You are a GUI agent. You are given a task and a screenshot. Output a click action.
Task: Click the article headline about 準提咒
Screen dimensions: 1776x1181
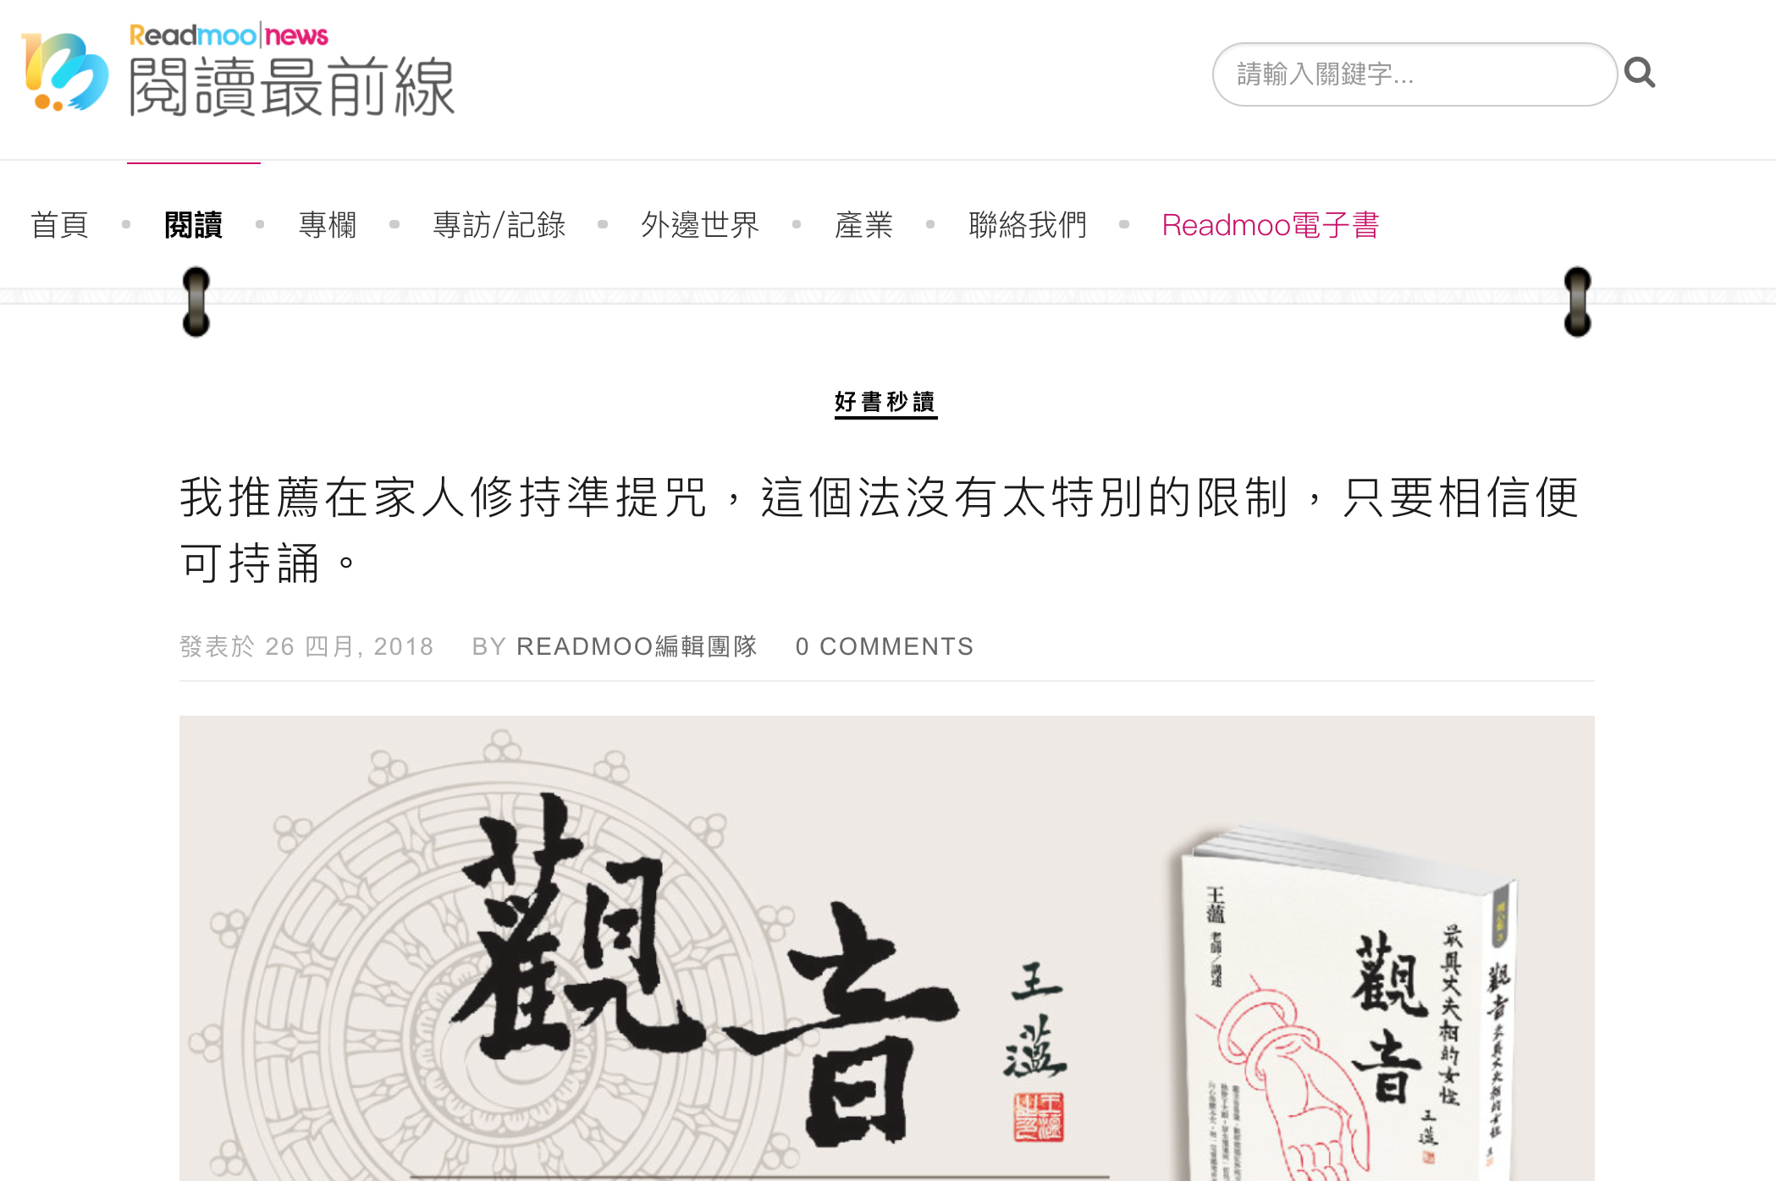click(880, 530)
